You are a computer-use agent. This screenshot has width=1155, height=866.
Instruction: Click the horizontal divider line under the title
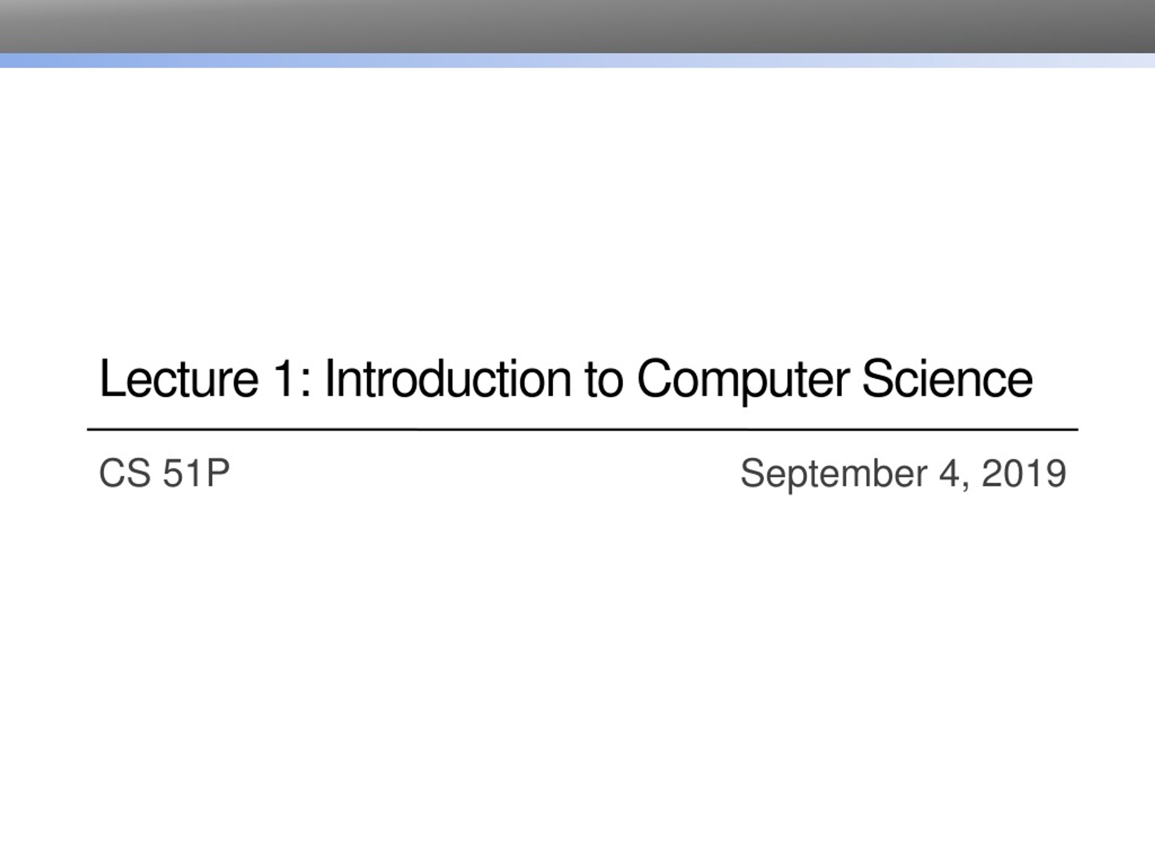[x=583, y=429]
